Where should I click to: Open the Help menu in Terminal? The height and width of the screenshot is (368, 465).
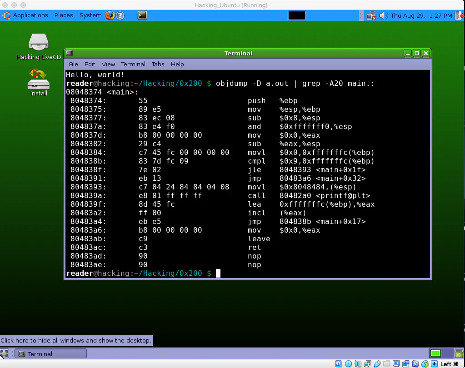[177, 65]
